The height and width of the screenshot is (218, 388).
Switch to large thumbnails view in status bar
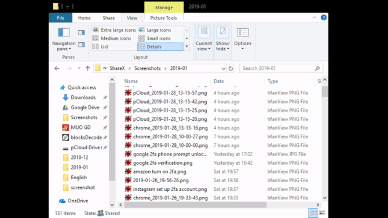pos(322,213)
